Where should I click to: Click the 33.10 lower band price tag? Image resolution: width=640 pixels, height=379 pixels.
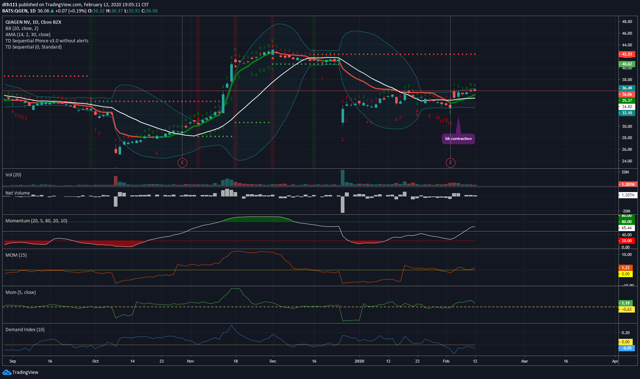point(627,113)
